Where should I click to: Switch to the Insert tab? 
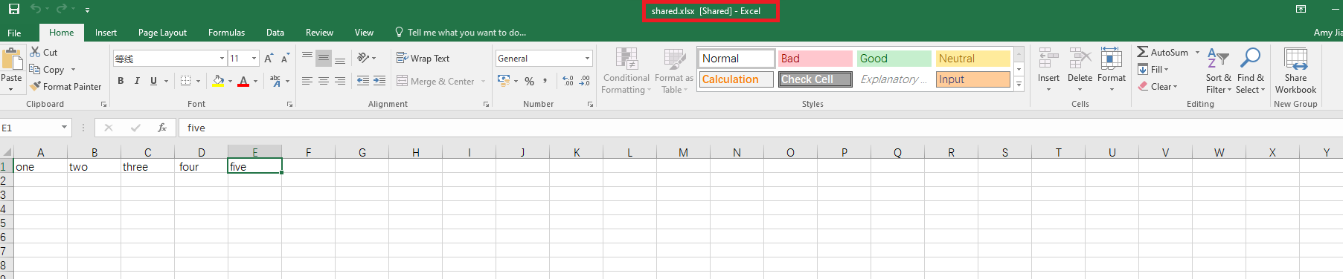(106, 33)
